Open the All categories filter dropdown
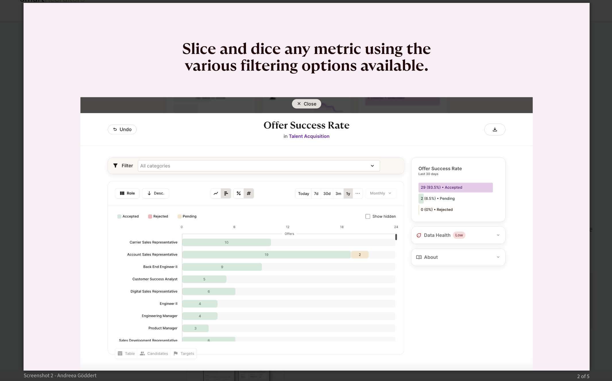 click(x=259, y=166)
